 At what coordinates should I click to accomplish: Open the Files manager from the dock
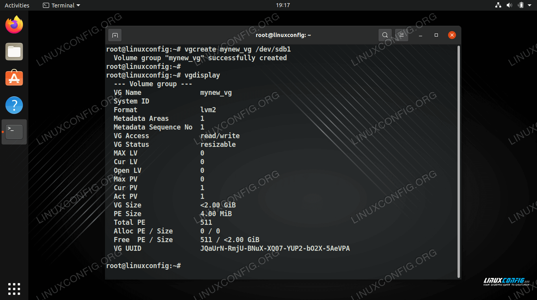coord(14,52)
